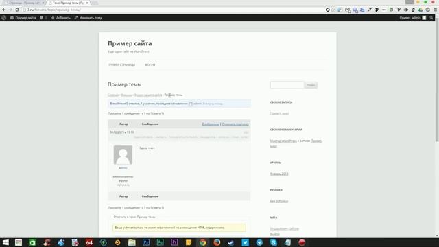This screenshot has width=439, height=247.
Task: Click the browser back arrow
Action: point(4,10)
